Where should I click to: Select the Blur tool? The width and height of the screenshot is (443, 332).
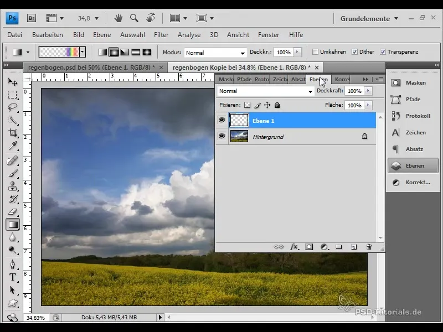[12, 237]
